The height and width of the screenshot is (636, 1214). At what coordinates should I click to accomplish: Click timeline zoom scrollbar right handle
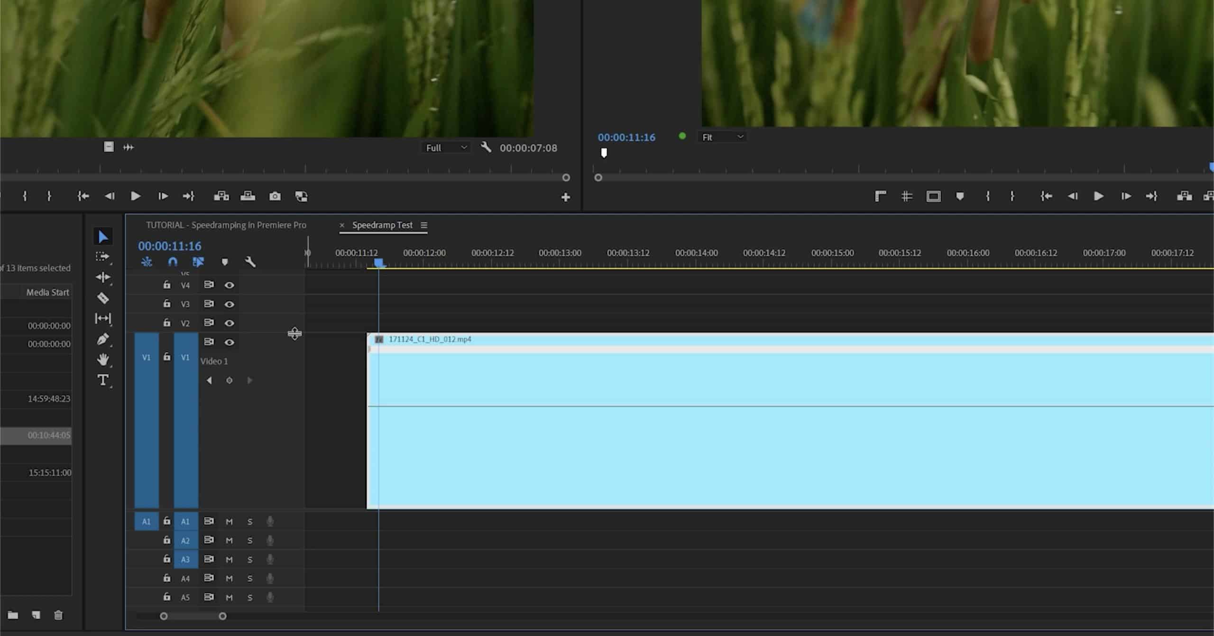pos(222,617)
